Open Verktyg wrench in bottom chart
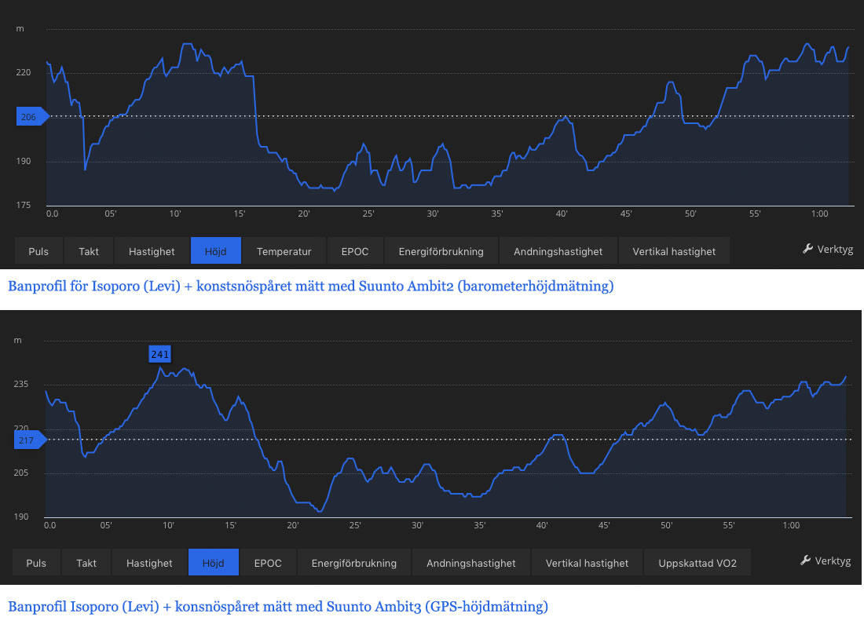Viewport: 864px width, 628px height. pos(826,560)
